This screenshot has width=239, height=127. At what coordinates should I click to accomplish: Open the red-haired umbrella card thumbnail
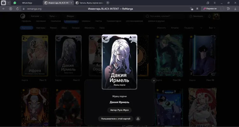pos(203,107)
